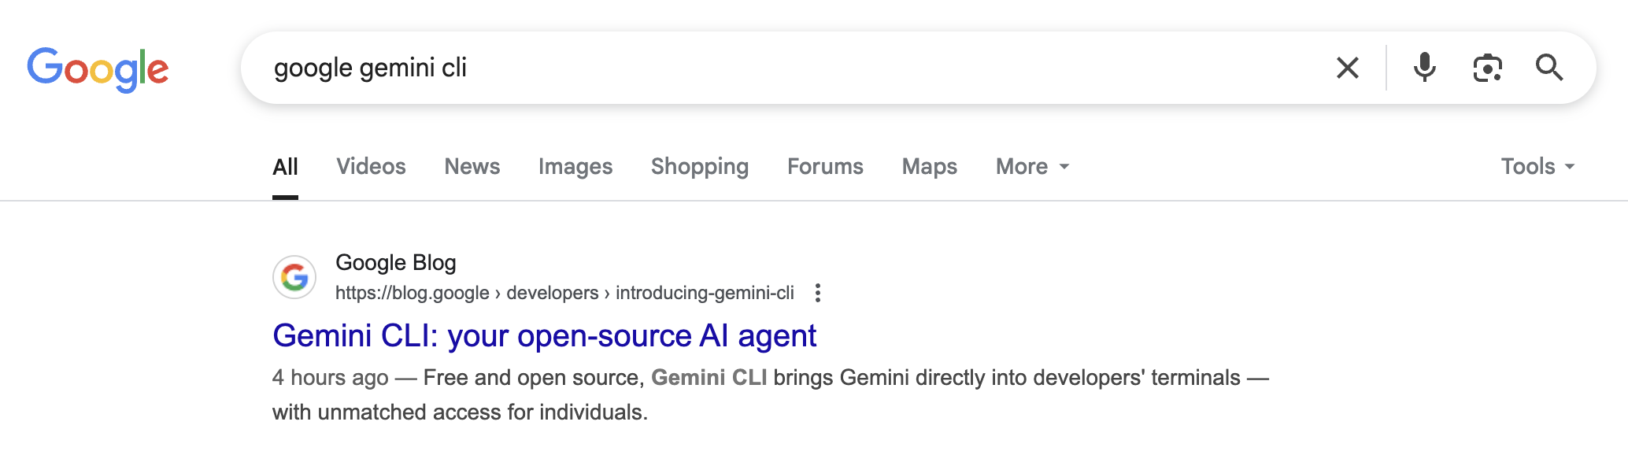Open the three-dot menu for the result

pyautogui.click(x=818, y=293)
